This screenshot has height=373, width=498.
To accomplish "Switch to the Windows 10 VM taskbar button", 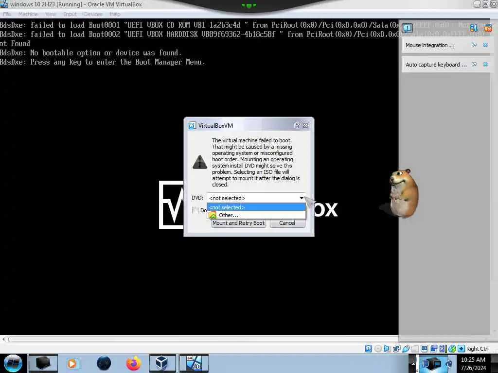I will [194, 363].
